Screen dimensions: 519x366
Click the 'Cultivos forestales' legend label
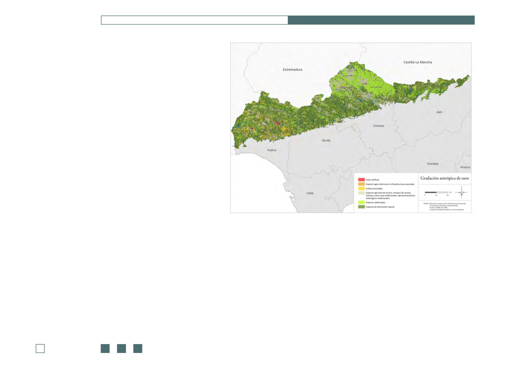[374, 189]
